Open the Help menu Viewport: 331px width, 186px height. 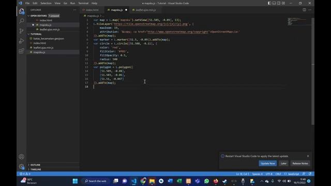[x=94, y=3]
